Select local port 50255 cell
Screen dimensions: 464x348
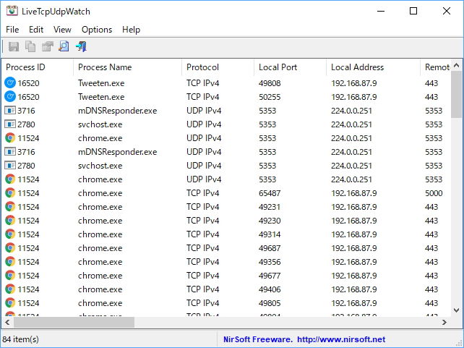coord(270,97)
